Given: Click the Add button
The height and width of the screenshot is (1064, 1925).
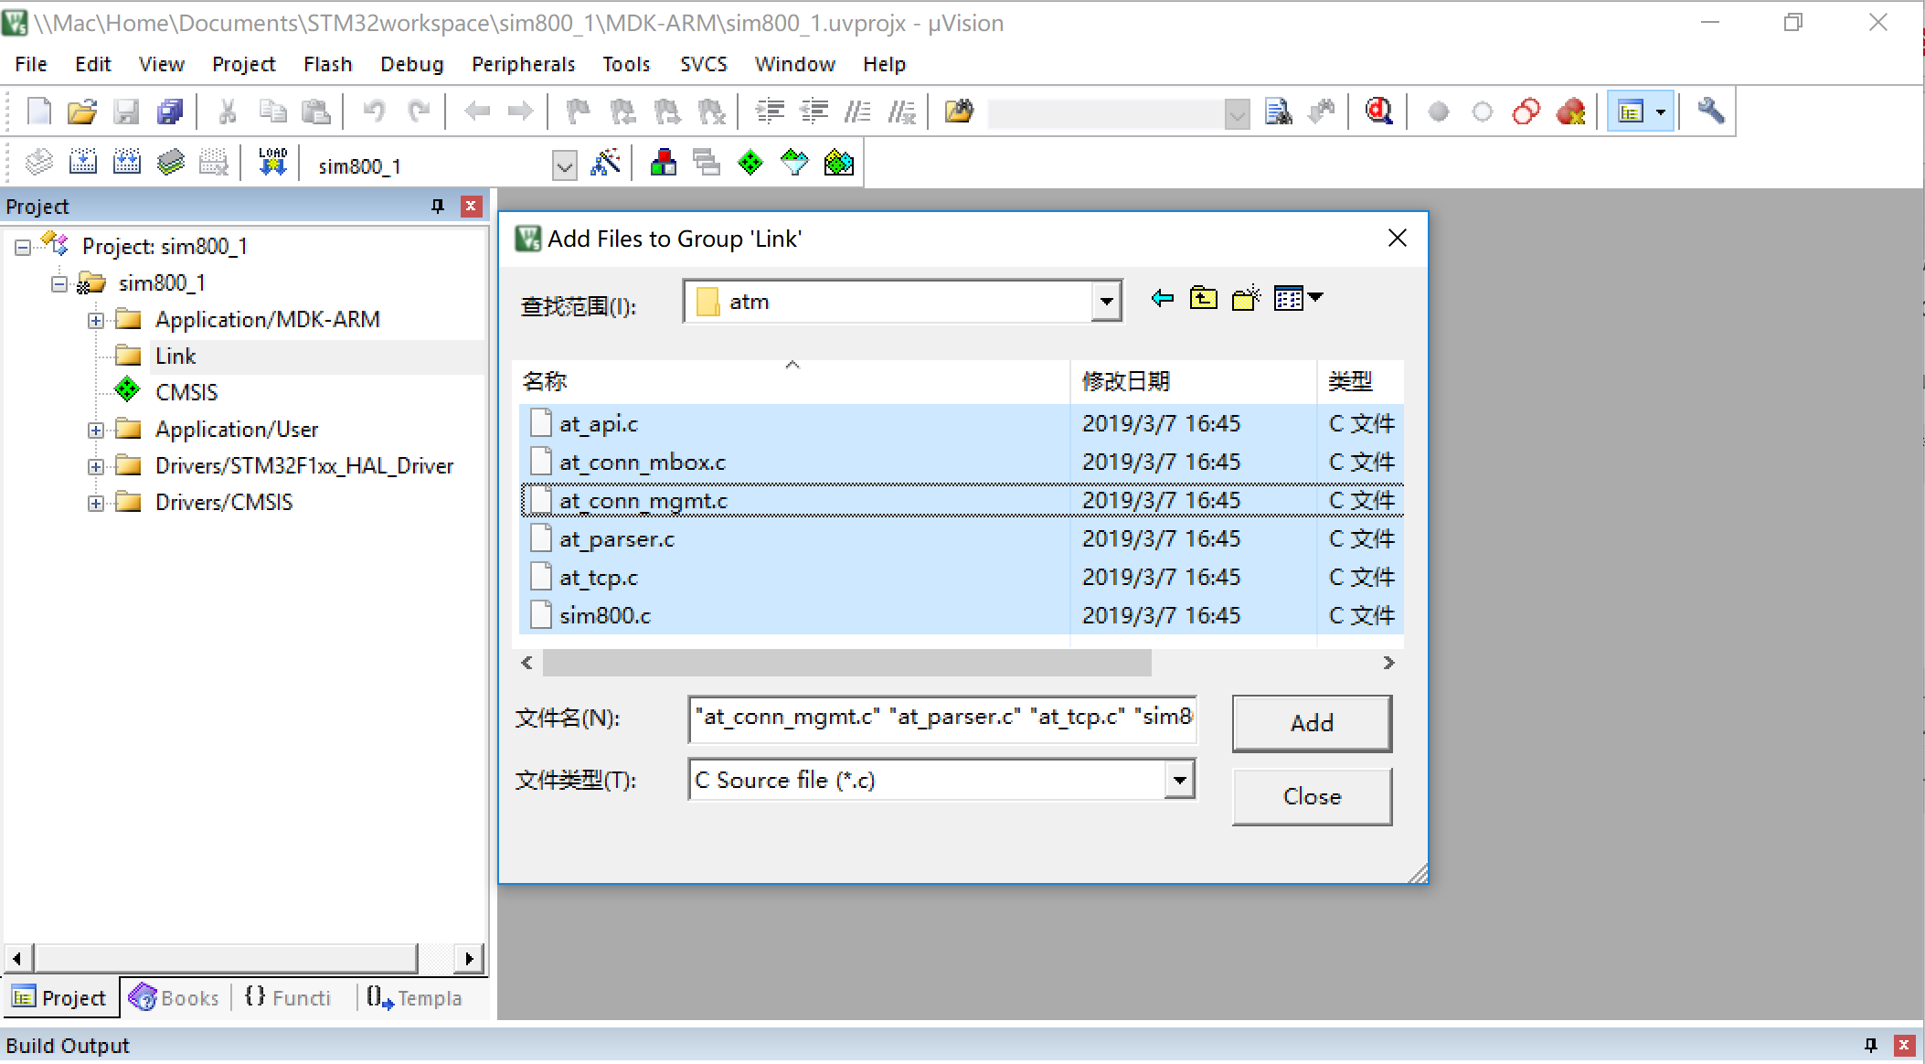Looking at the screenshot, I should (1311, 723).
